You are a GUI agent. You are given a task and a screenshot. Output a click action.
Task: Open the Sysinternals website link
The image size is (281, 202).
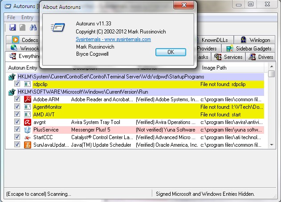[x=113, y=39]
